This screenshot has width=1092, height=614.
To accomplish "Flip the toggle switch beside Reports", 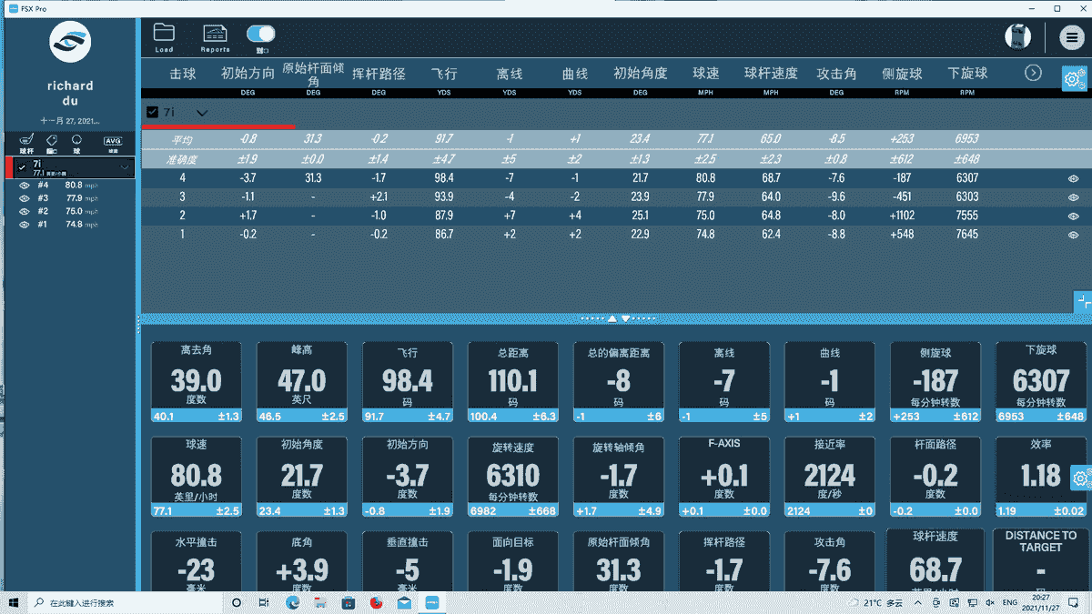I will (x=260, y=35).
